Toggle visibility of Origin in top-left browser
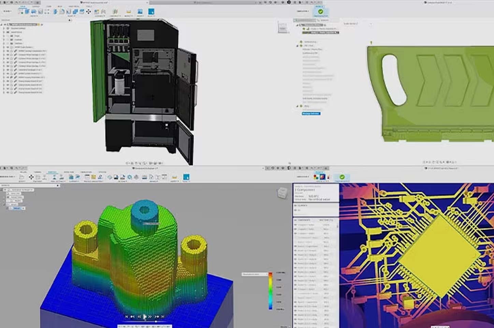This screenshot has width=494, height=328. pos(8,36)
